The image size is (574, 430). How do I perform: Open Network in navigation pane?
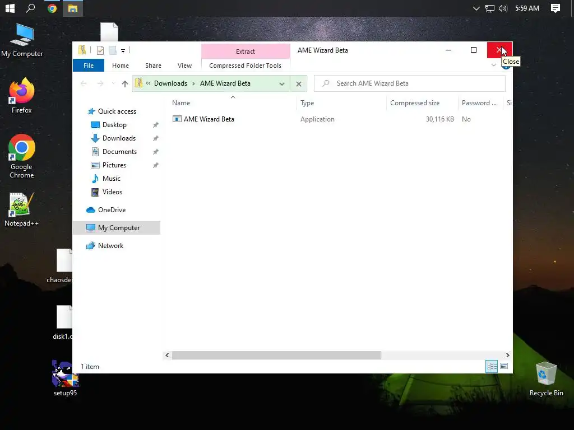pos(110,246)
